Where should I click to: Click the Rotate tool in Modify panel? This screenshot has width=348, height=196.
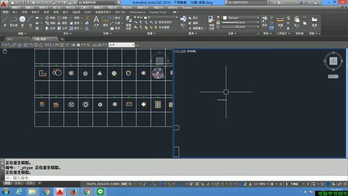pyautogui.click(x=63, y=18)
